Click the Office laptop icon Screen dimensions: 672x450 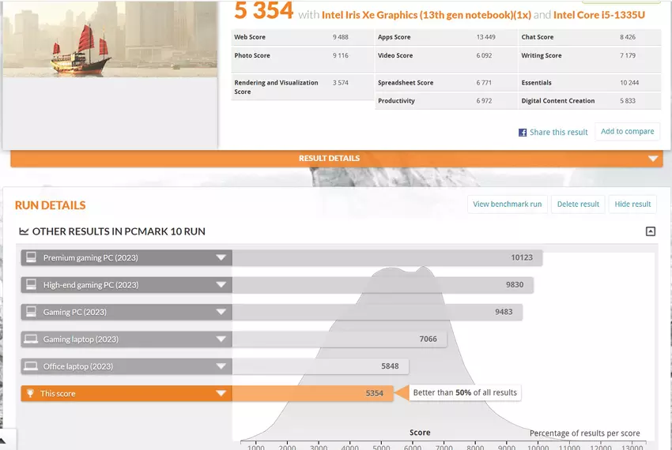coord(32,366)
